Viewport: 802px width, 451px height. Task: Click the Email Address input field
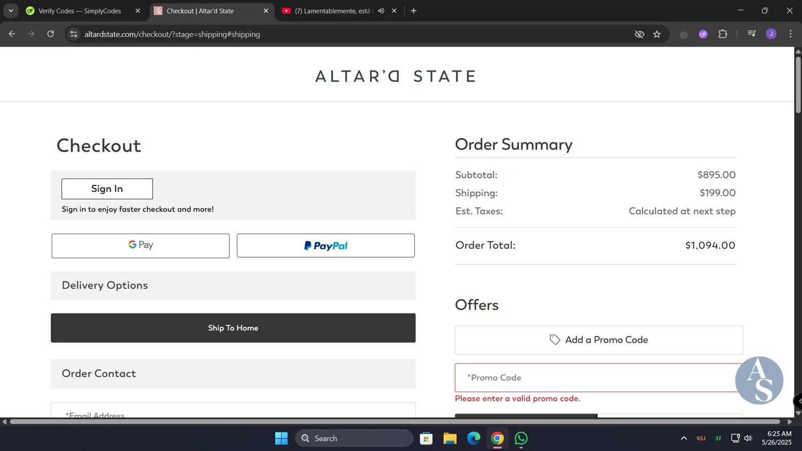233,410
